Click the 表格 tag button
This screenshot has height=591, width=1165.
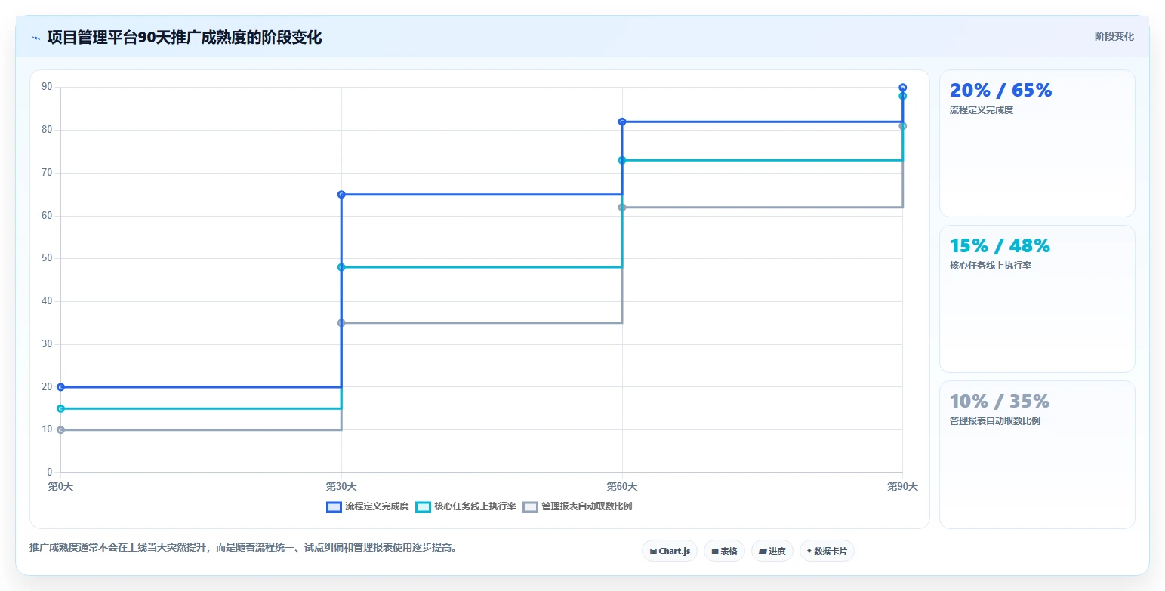point(724,551)
